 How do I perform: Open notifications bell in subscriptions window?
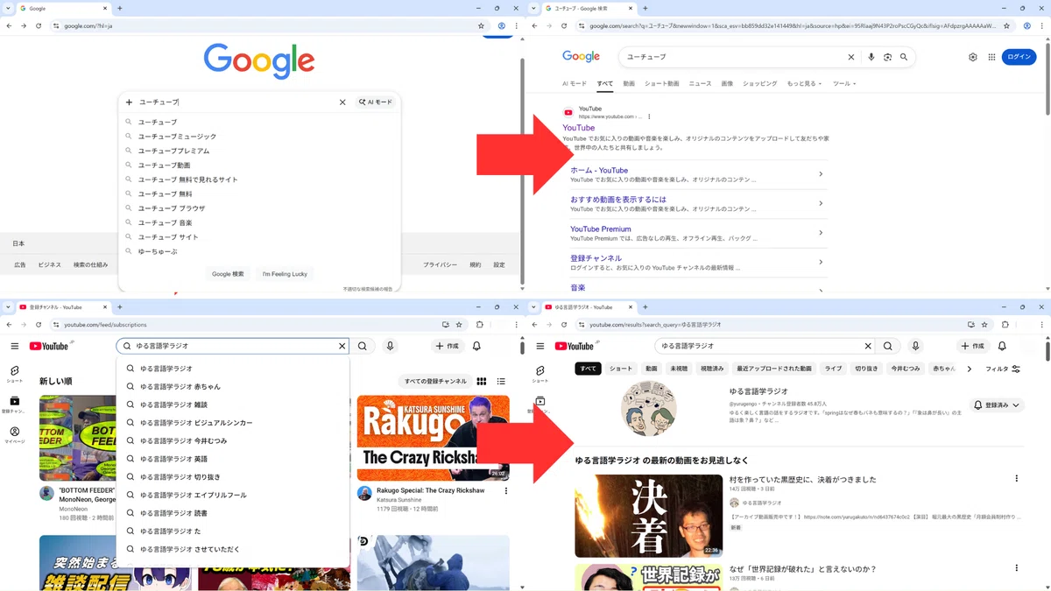pos(476,346)
